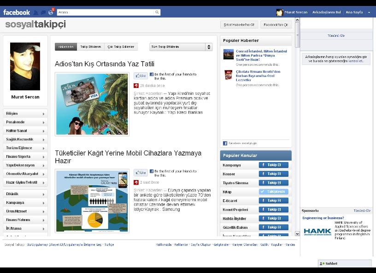Click Facebook icon beside Tüketiciler like text

pyautogui.click(x=152, y=171)
